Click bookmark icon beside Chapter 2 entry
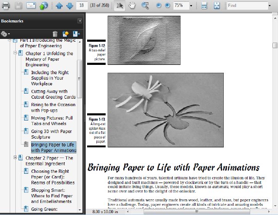Viewport: 278px width, 215px height. coord(20,158)
